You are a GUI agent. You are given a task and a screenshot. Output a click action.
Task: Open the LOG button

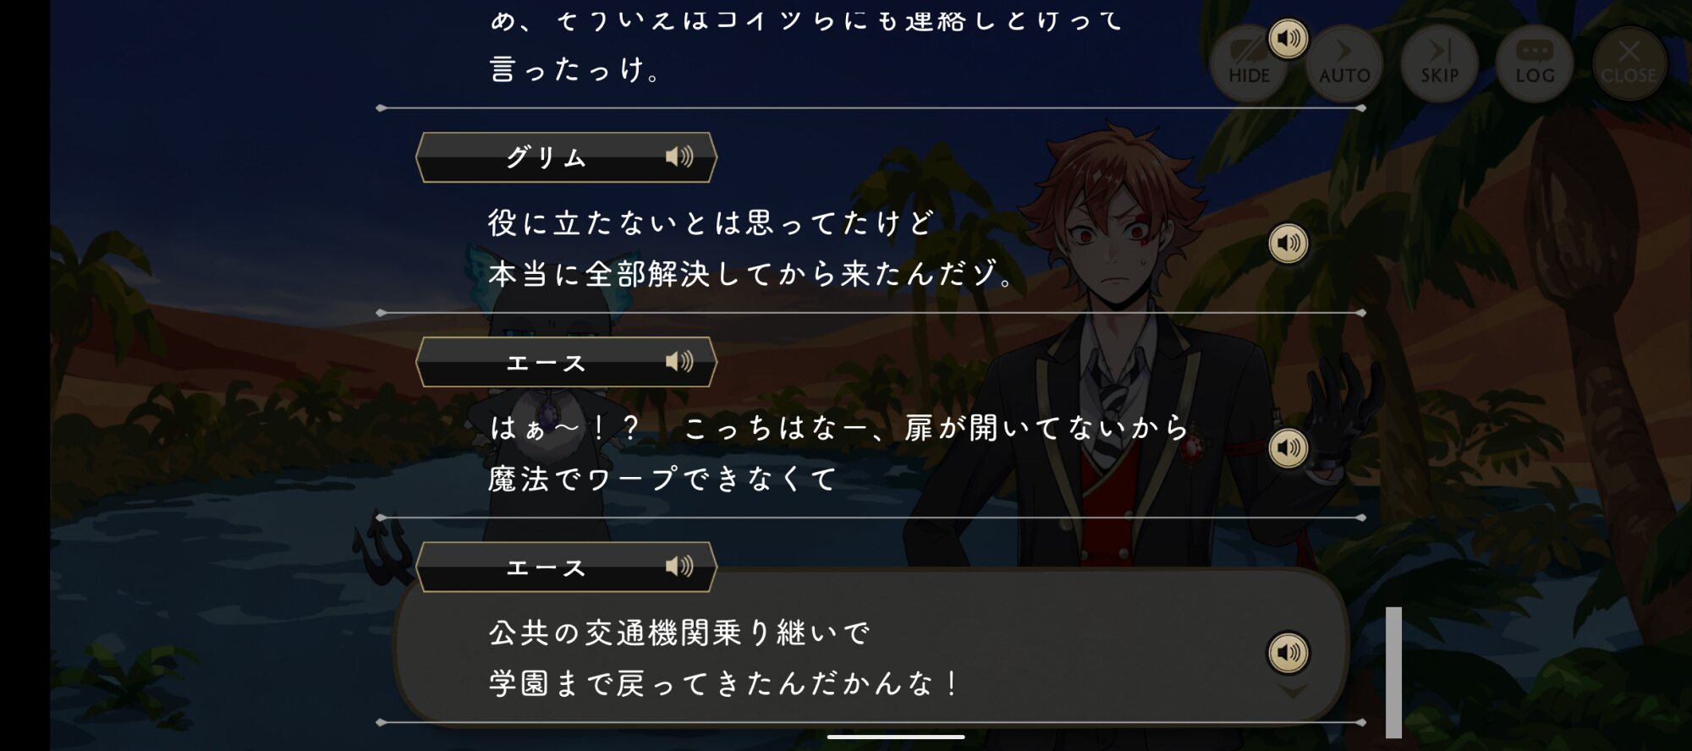1535,63
